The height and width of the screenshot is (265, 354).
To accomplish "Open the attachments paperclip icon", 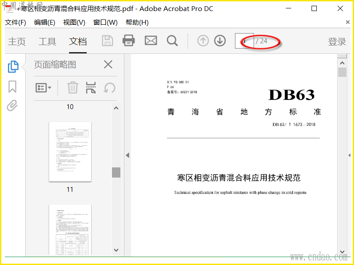I will [x=12, y=106].
